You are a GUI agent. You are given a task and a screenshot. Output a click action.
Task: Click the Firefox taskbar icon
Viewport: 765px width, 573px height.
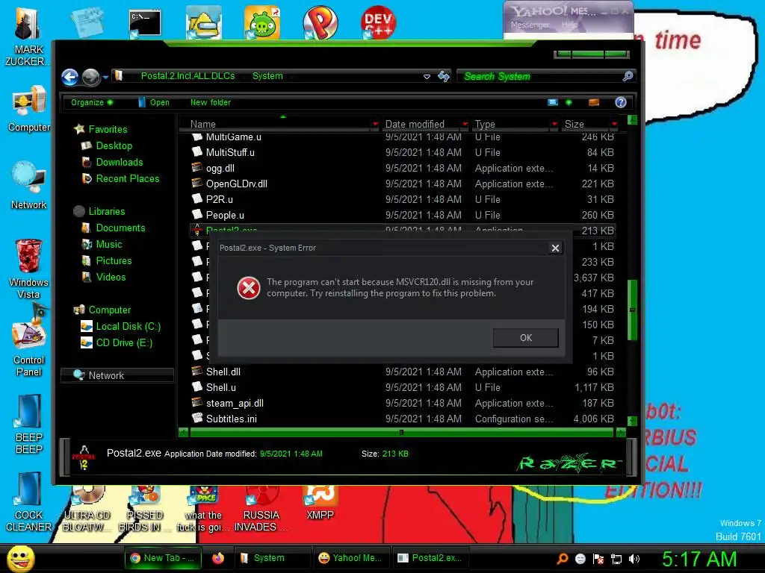pos(217,558)
